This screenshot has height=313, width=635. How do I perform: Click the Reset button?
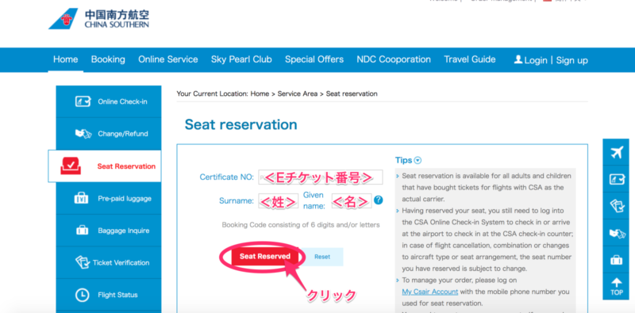tap(322, 257)
